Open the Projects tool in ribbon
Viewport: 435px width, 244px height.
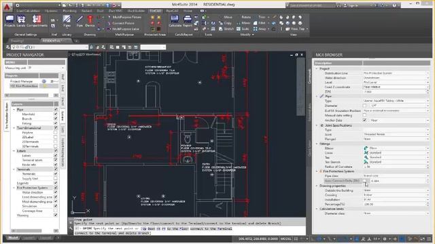pos(10,21)
